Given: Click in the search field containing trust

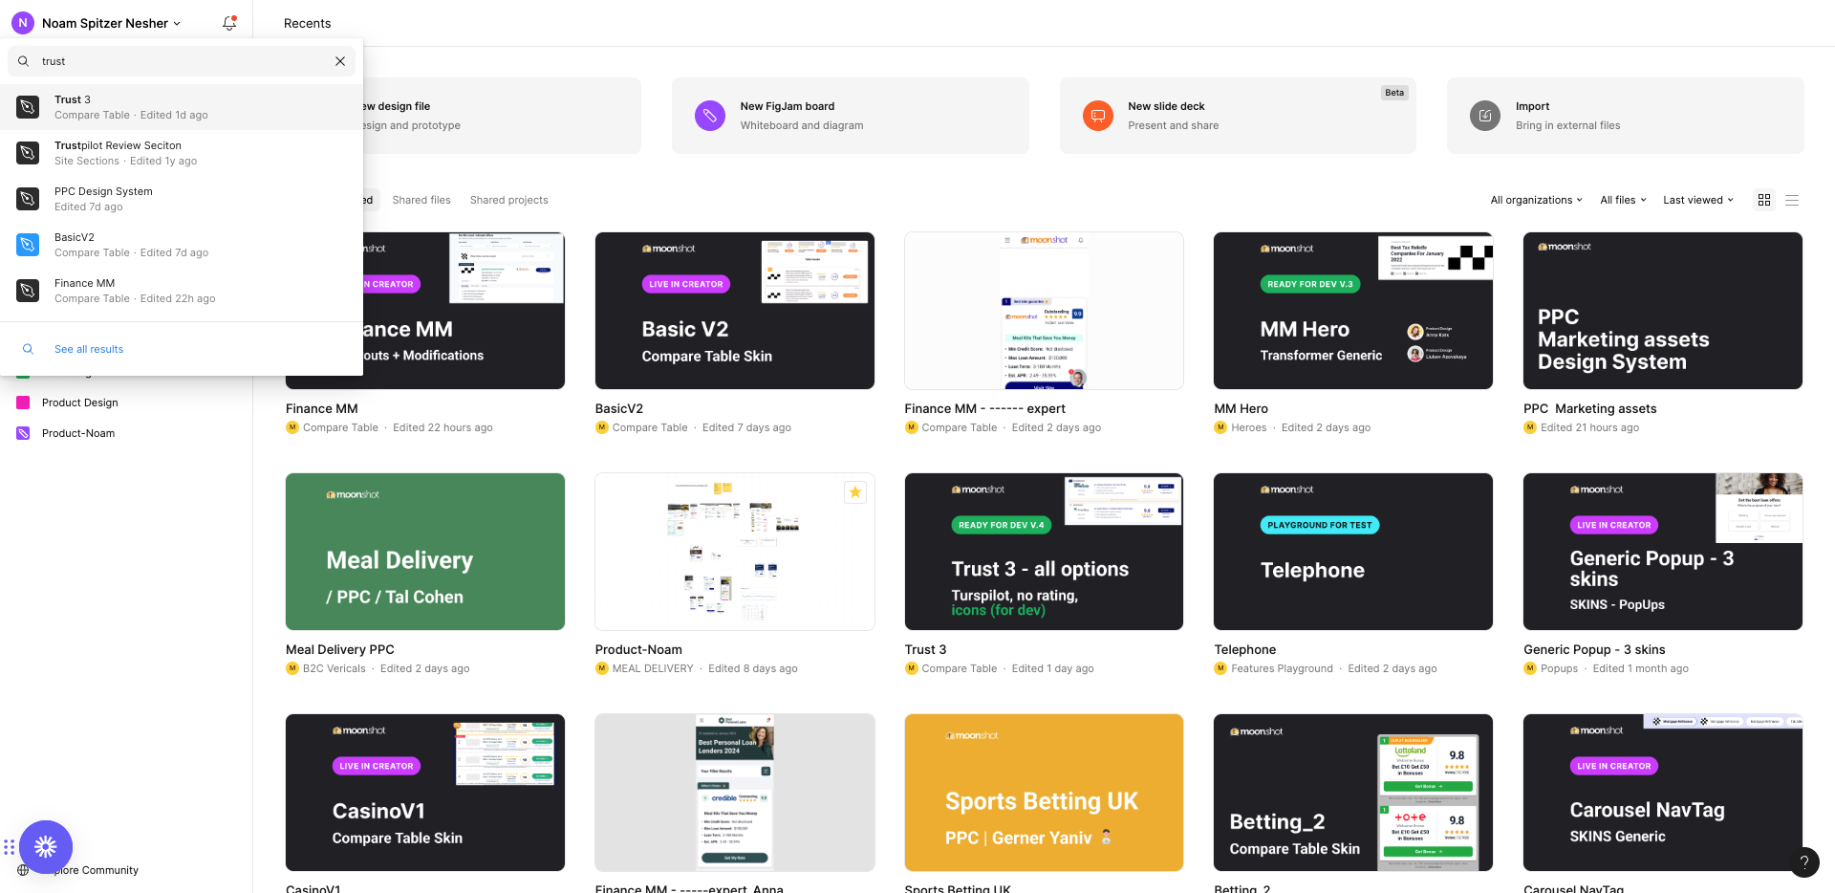Looking at the screenshot, I should pyautogui.click(x=182, y=61).
